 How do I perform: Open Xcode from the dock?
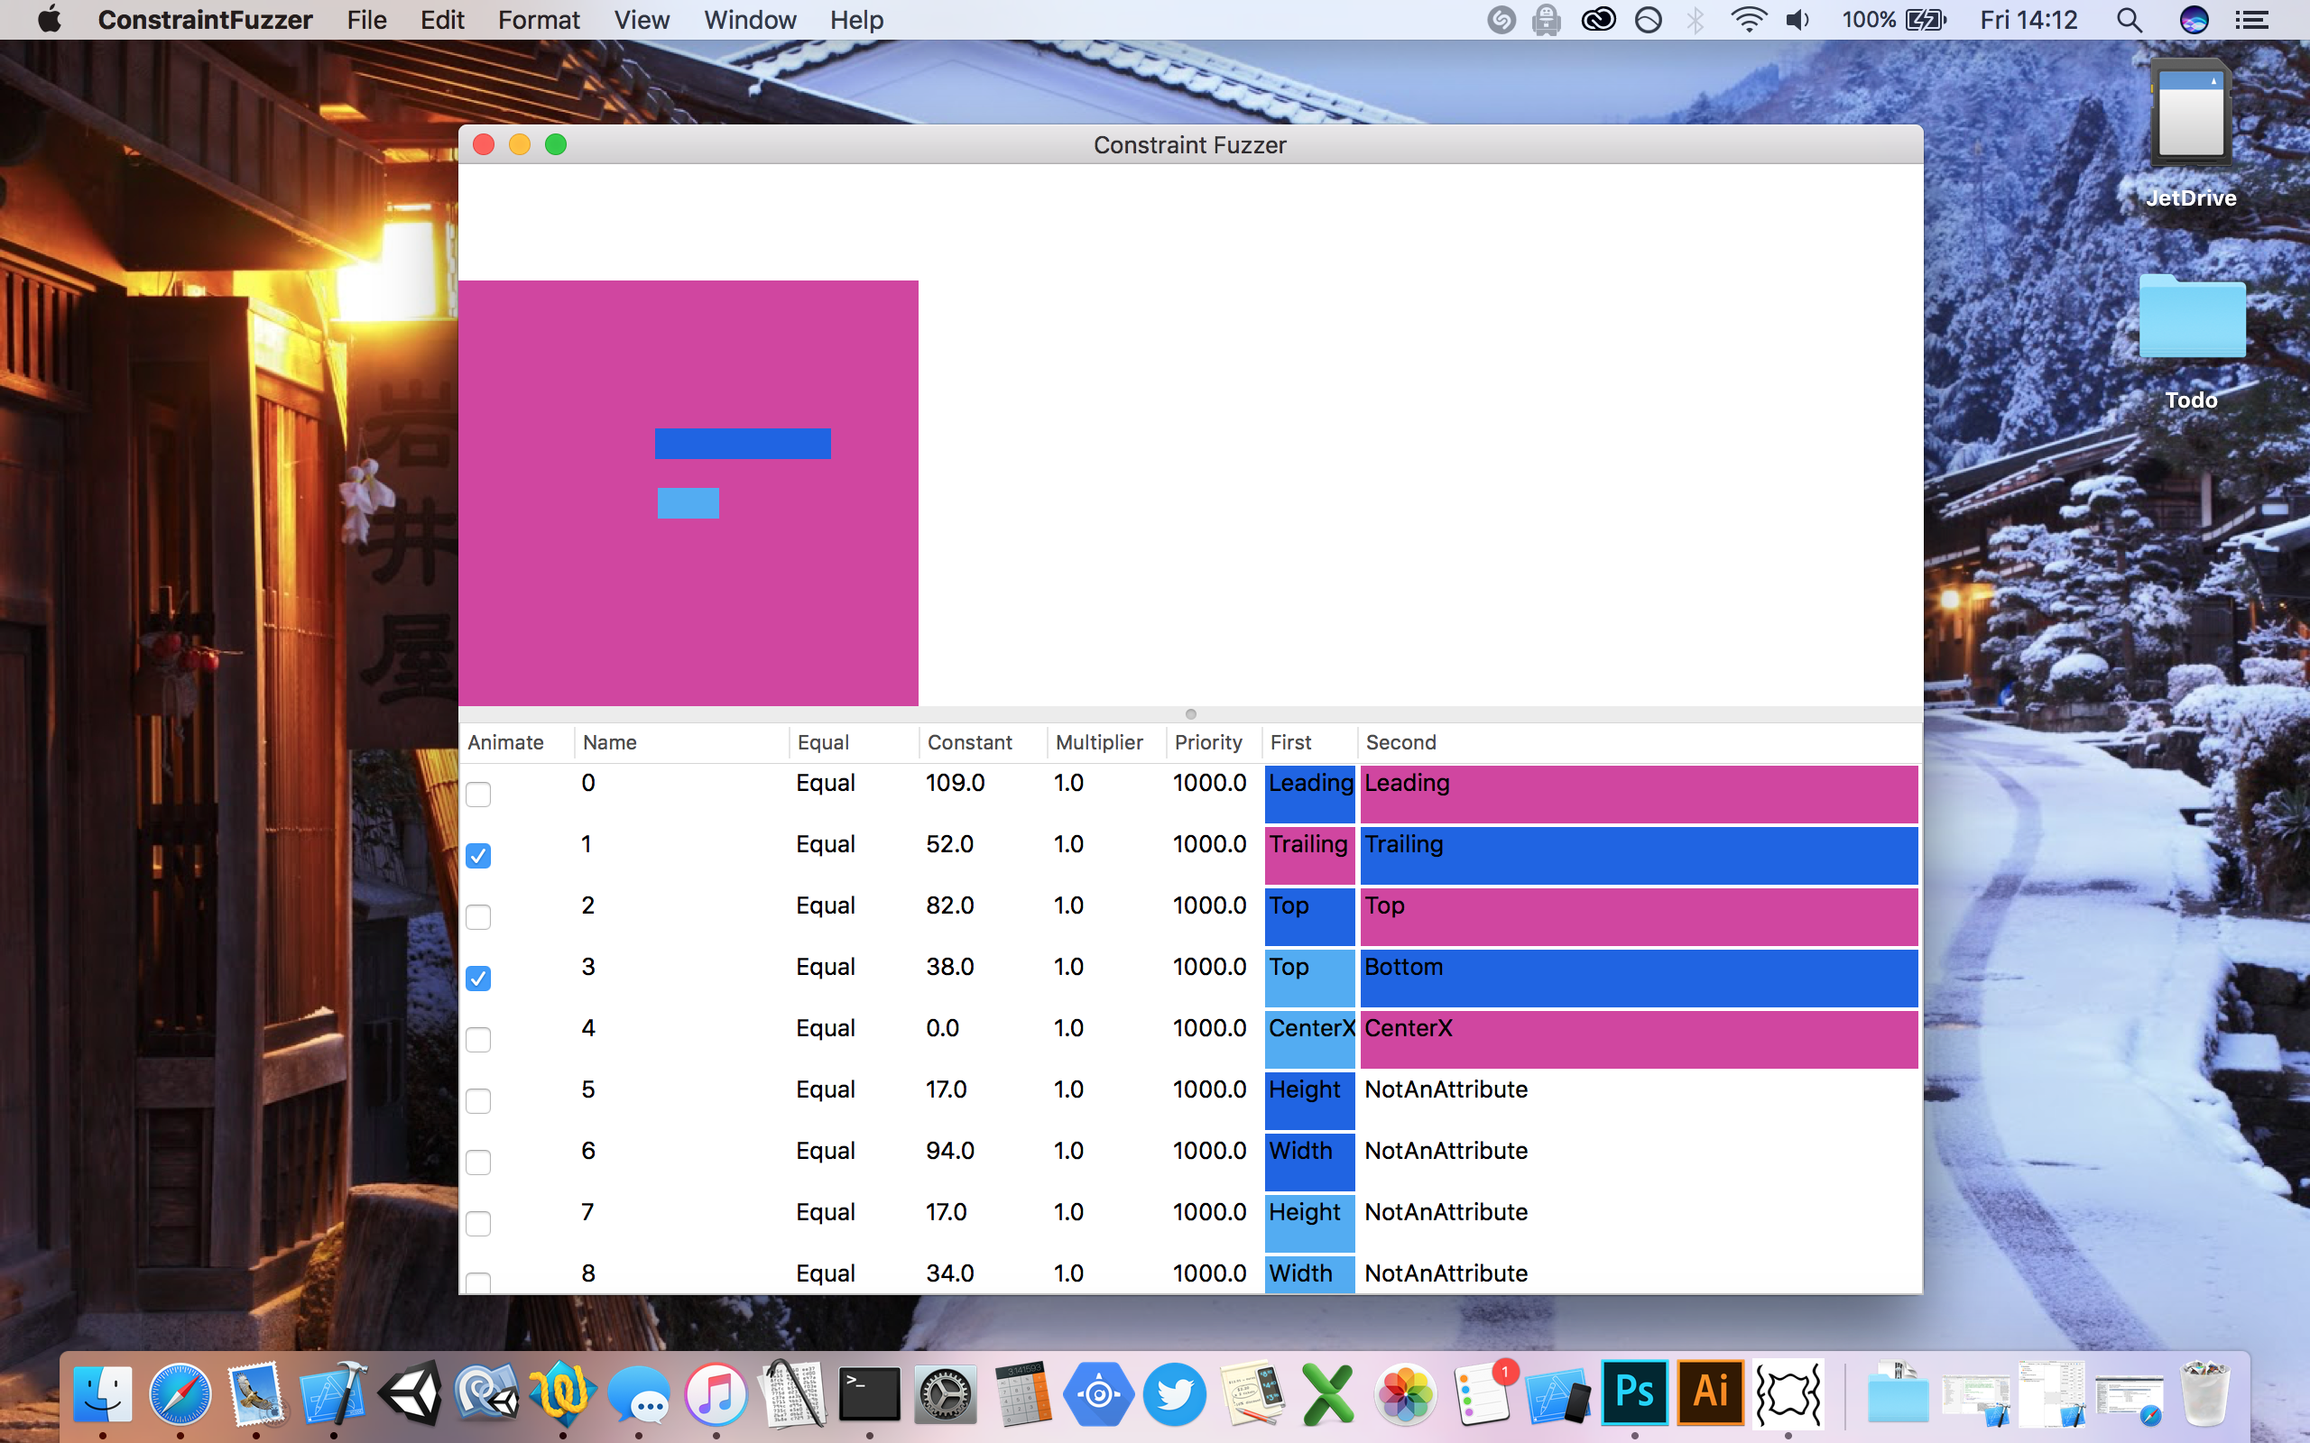[x=333, y=1392]
